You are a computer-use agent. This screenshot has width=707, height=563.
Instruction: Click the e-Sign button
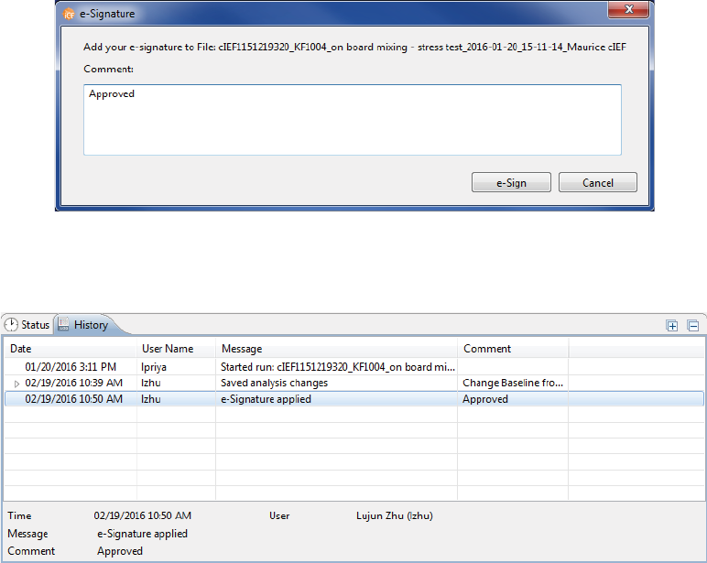[511, 182]
